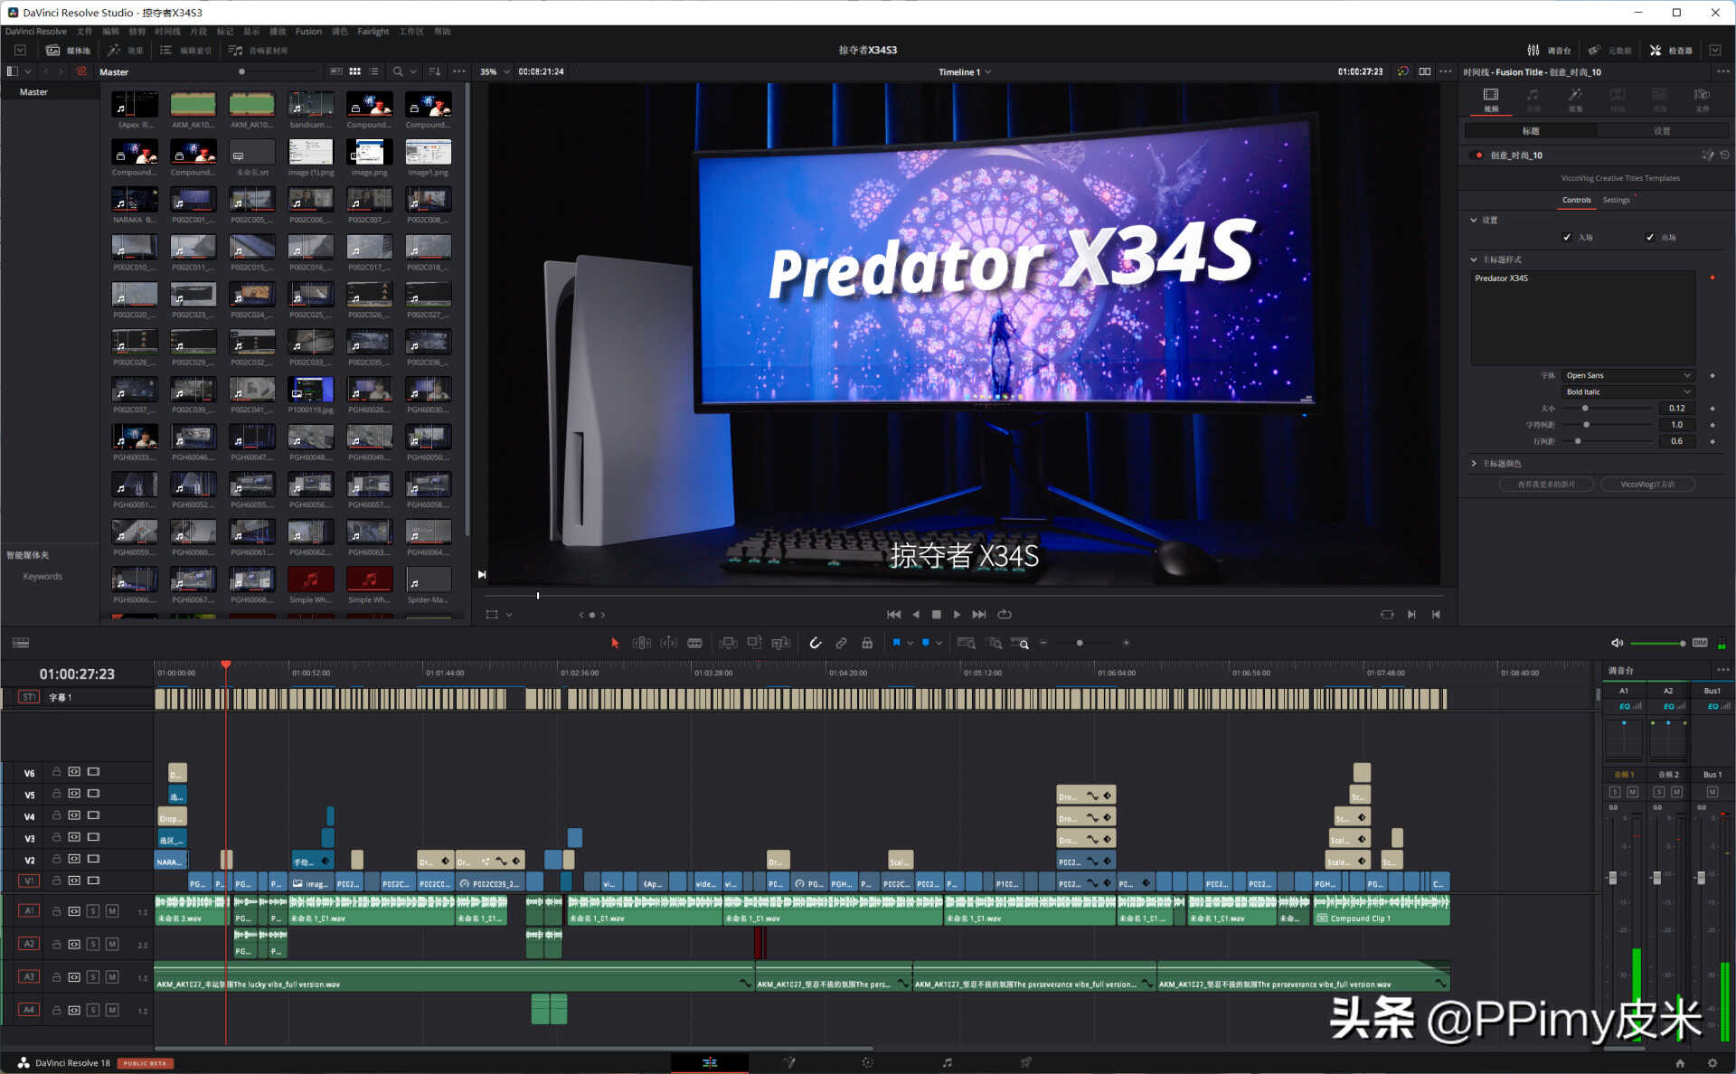Click the VicoVlog官方店 button
The image size is (1736, 1074).
pos(1647,485)
